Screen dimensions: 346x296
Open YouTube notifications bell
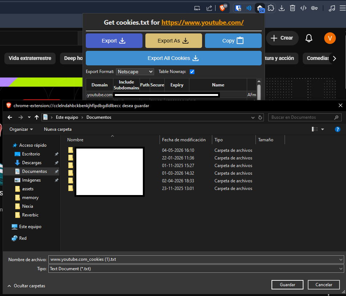(x=309, y=38)
